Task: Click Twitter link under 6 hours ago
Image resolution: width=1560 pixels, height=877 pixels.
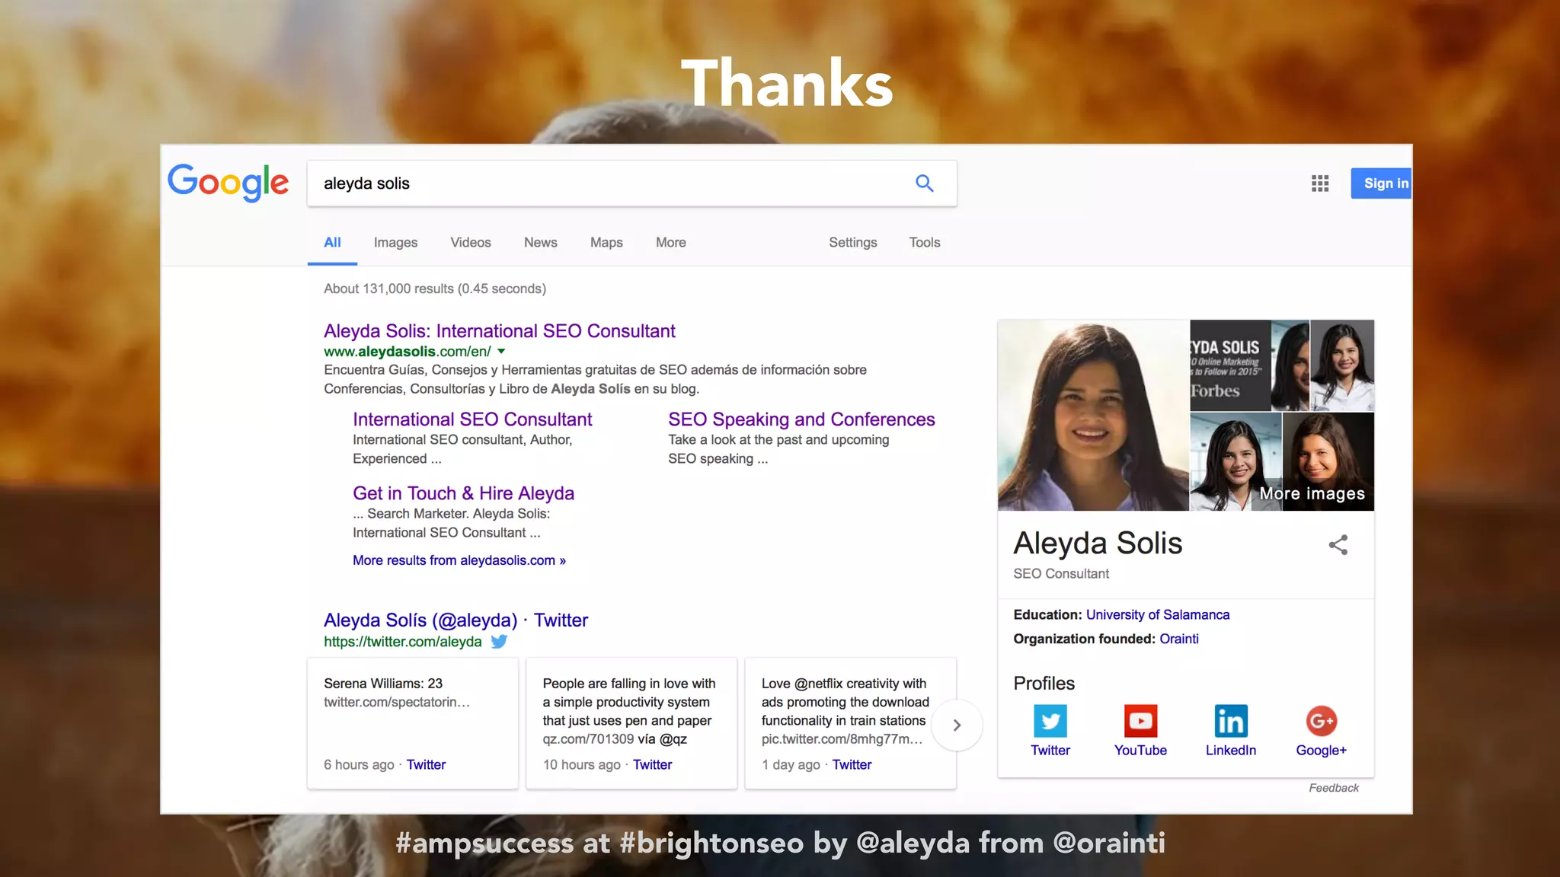Action: 426,765
